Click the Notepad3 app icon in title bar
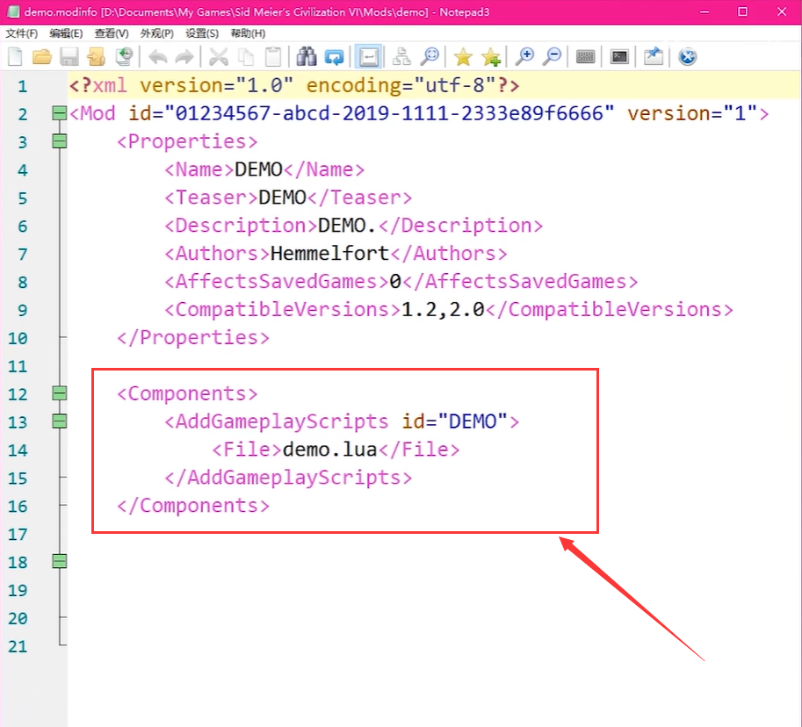The height and width of the screenshot is (727, 802). click(12, 11)
